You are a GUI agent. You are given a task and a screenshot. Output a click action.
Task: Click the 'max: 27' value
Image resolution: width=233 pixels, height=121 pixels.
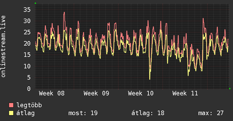(211, 113)
